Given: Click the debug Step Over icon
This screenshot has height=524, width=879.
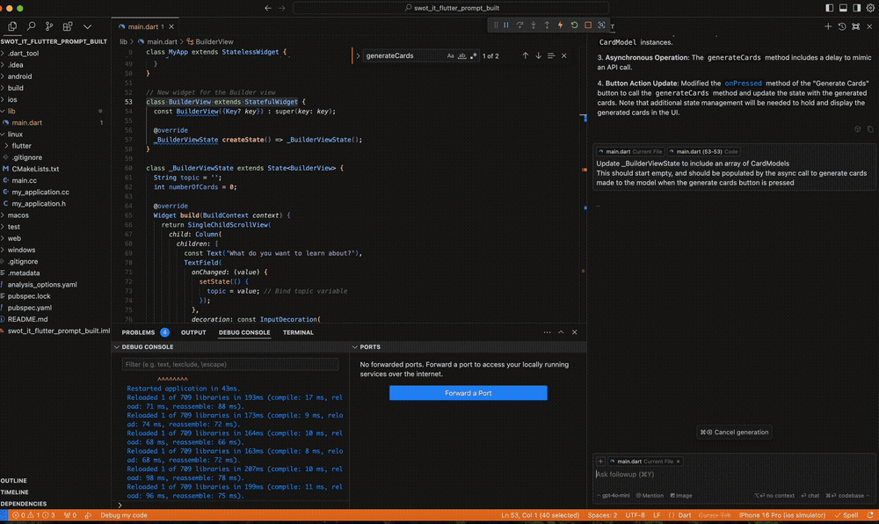Looking at the screenshot, I should click(x=519, y=25).
